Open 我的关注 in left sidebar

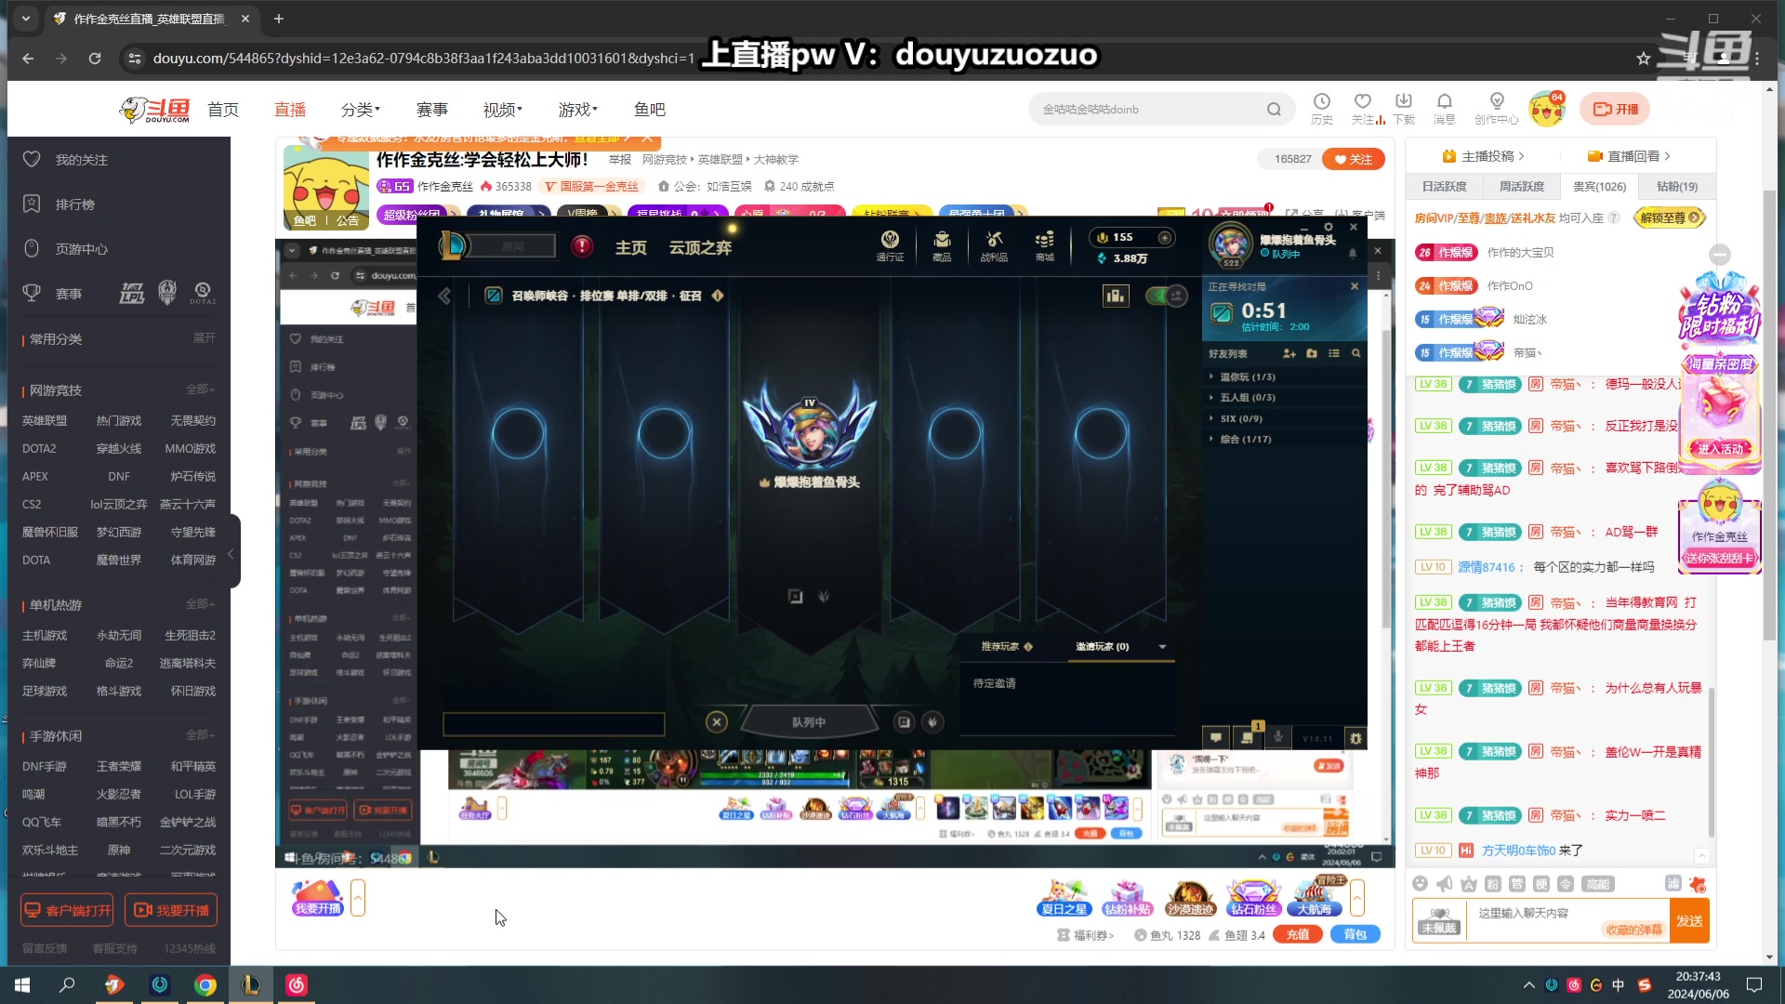click(x=81, y=160)
